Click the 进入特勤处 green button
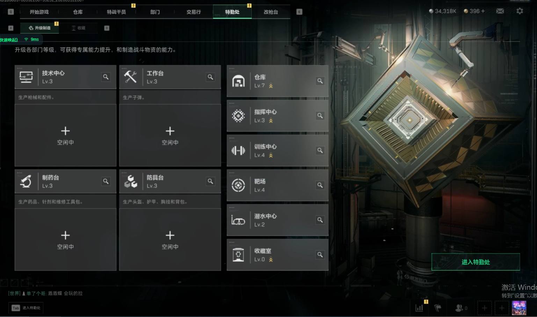Image resolution: width=537 pixels, height=317 pixels. 476,262
